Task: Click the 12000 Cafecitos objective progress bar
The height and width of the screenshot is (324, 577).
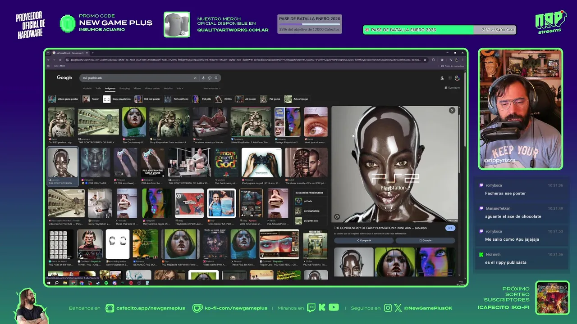Action: pos(309,24)
